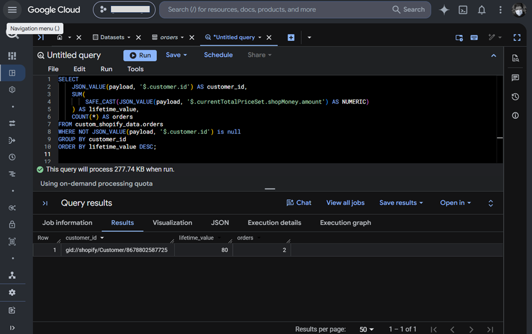This screenshot has width=532, height=334.
Task: Open data transfers arrows icon in sidebar
Action: tap(12, 123)
